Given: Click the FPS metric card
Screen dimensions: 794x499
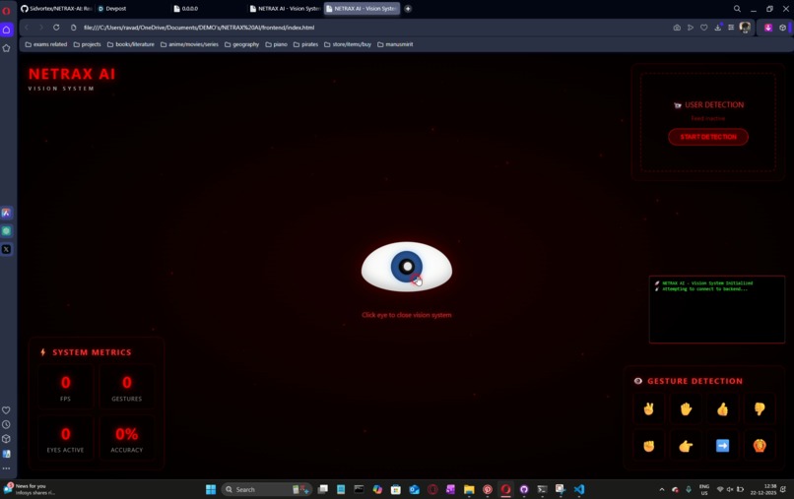Looking at the screenshot, I should 65,387.
